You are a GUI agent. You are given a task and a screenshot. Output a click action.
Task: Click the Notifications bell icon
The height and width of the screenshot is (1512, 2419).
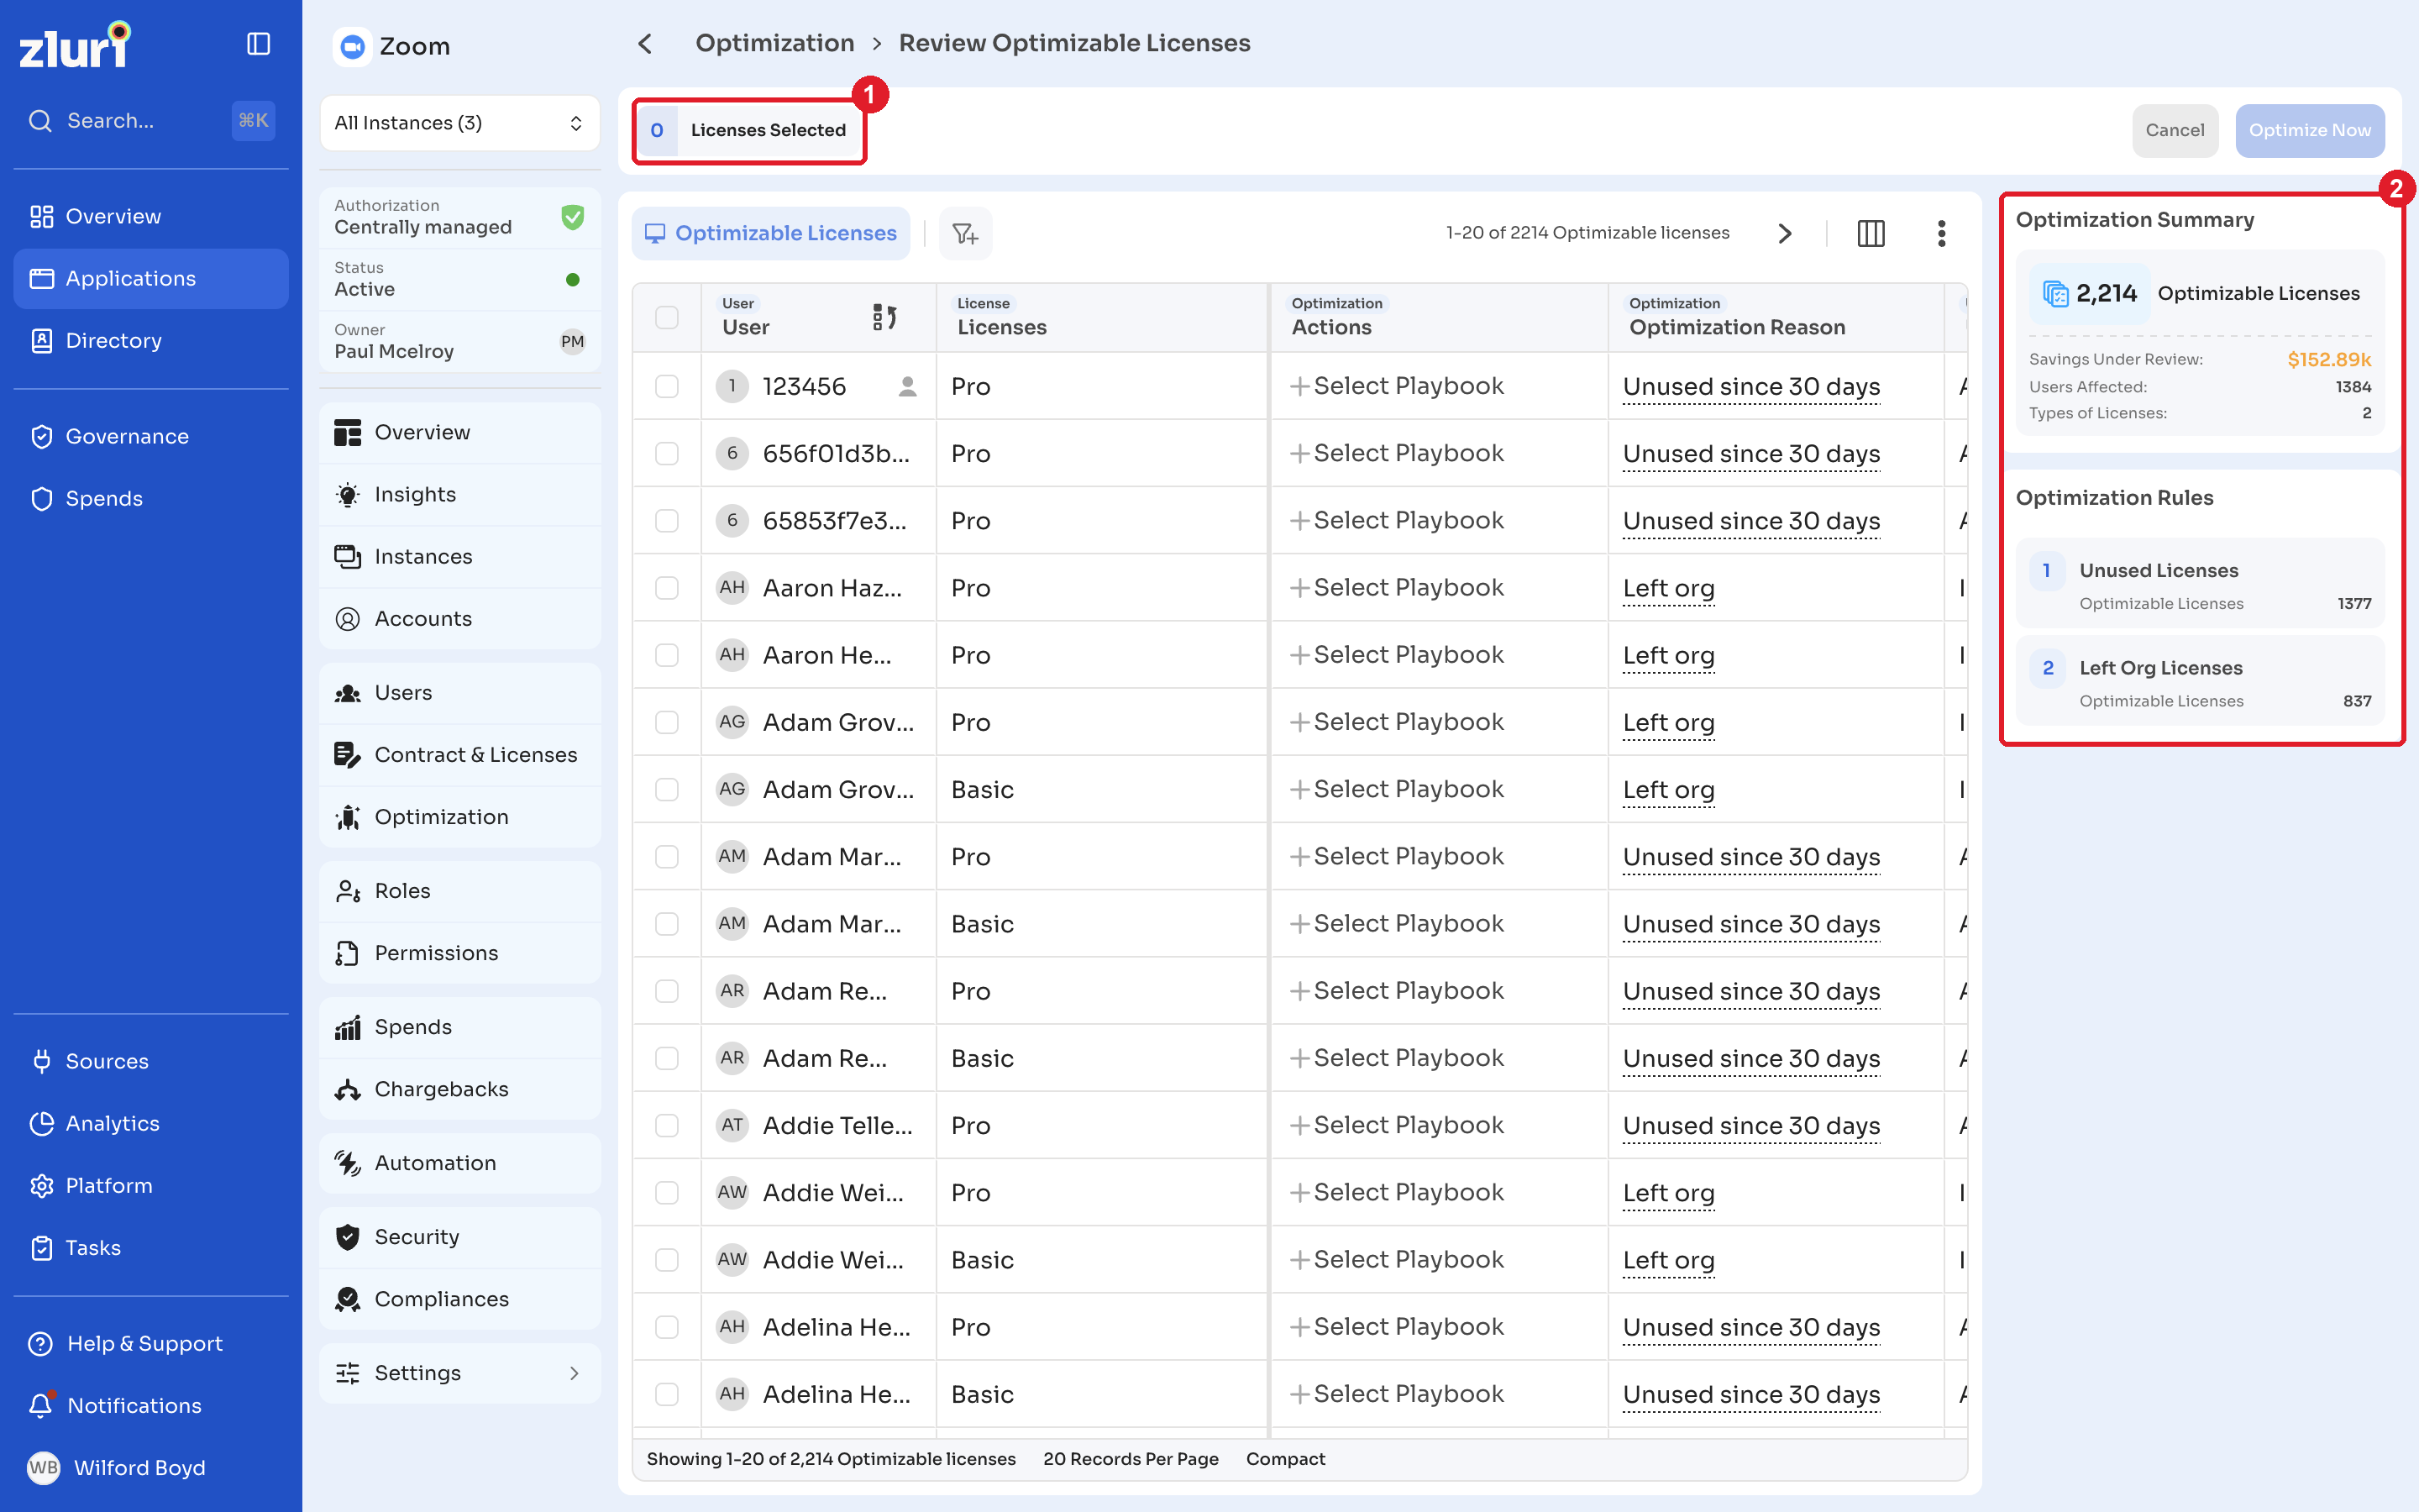(41, 1405)
